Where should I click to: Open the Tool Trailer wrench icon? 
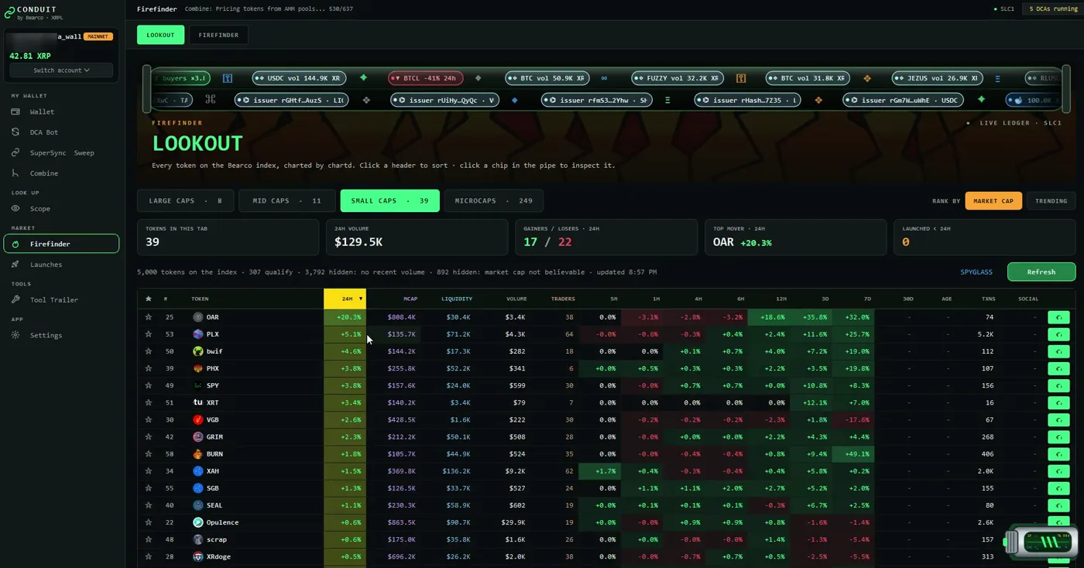point(15,299)
